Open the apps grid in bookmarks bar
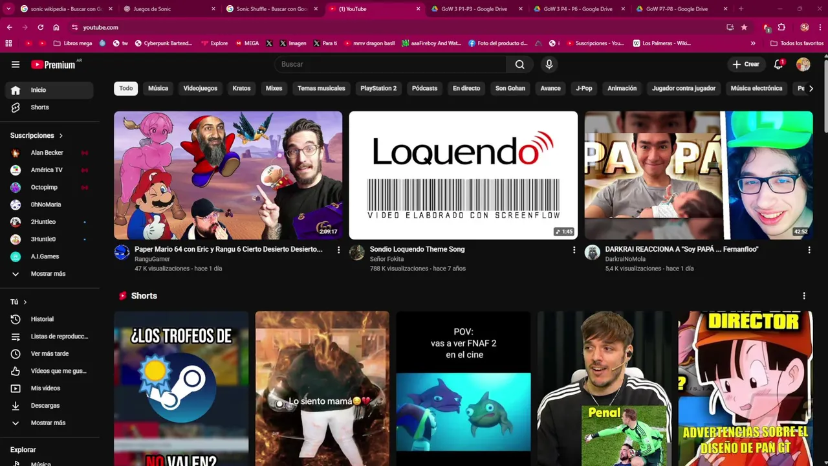The image size is (828, 466). pyautogui.click(x=8, y=43)
